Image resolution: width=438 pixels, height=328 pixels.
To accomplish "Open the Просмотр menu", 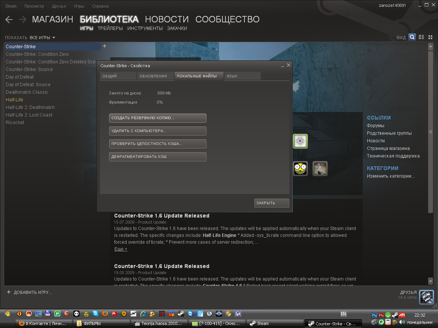I will click(34, 6).
